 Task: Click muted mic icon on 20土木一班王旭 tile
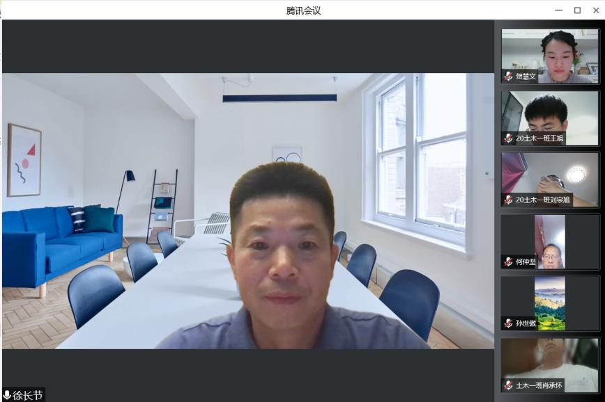tap(509, 138)
